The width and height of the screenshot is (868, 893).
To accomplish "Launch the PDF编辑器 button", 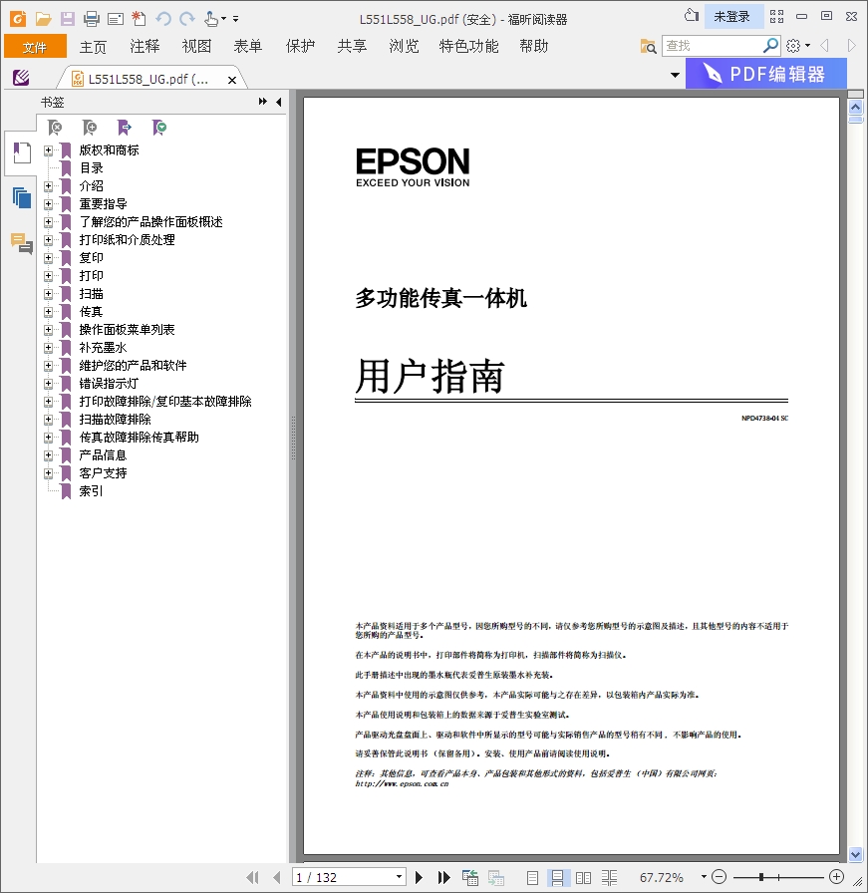I will click(x=766, y=74).
